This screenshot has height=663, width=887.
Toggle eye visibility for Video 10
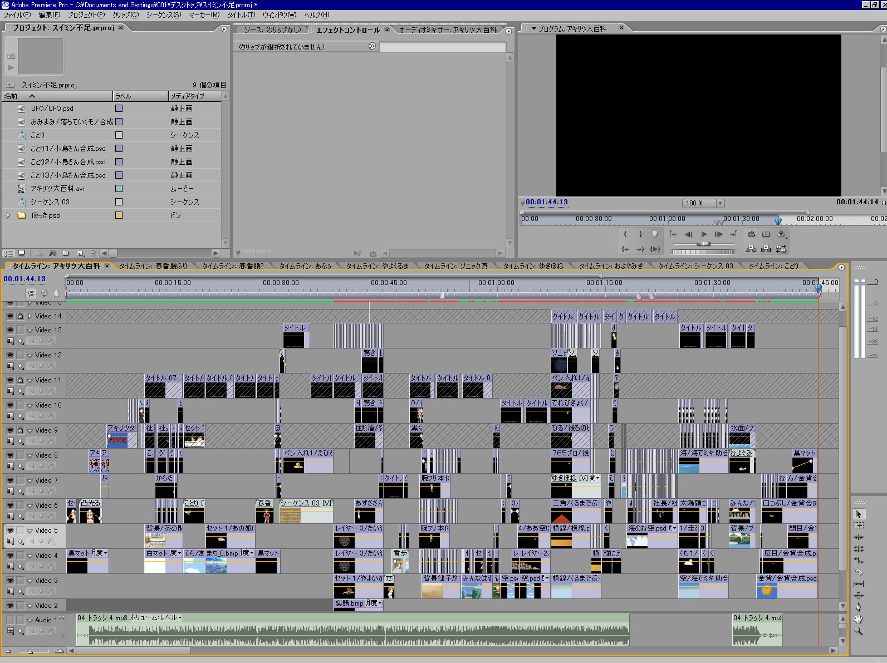[x=10, y=405]
